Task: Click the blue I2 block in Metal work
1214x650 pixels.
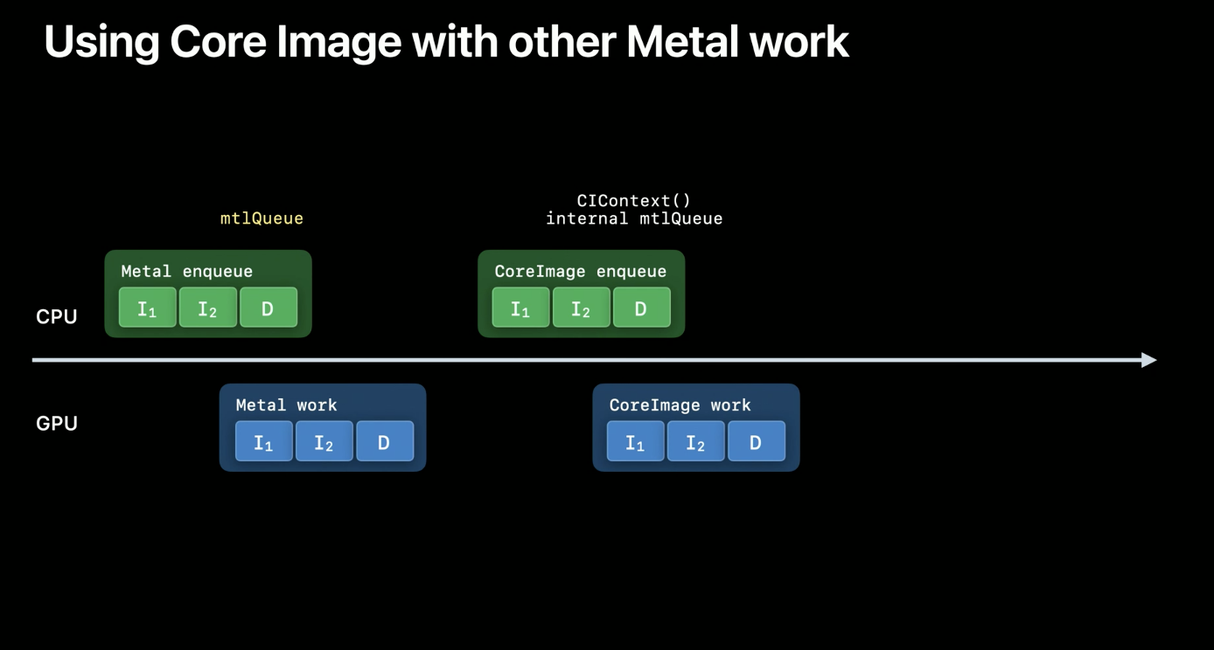Action: 324,441
